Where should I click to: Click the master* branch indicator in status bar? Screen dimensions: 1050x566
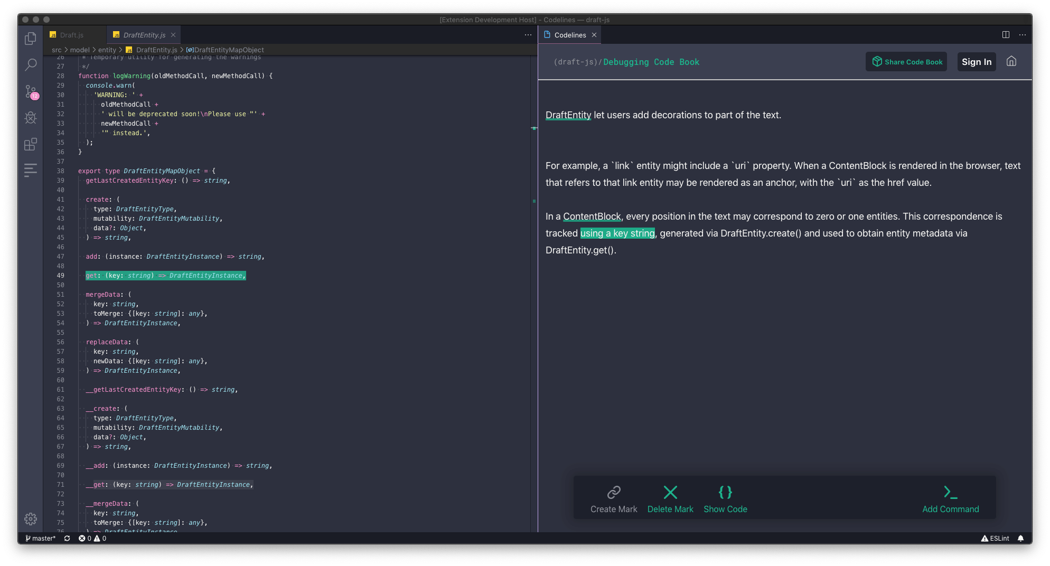[40, 538]
